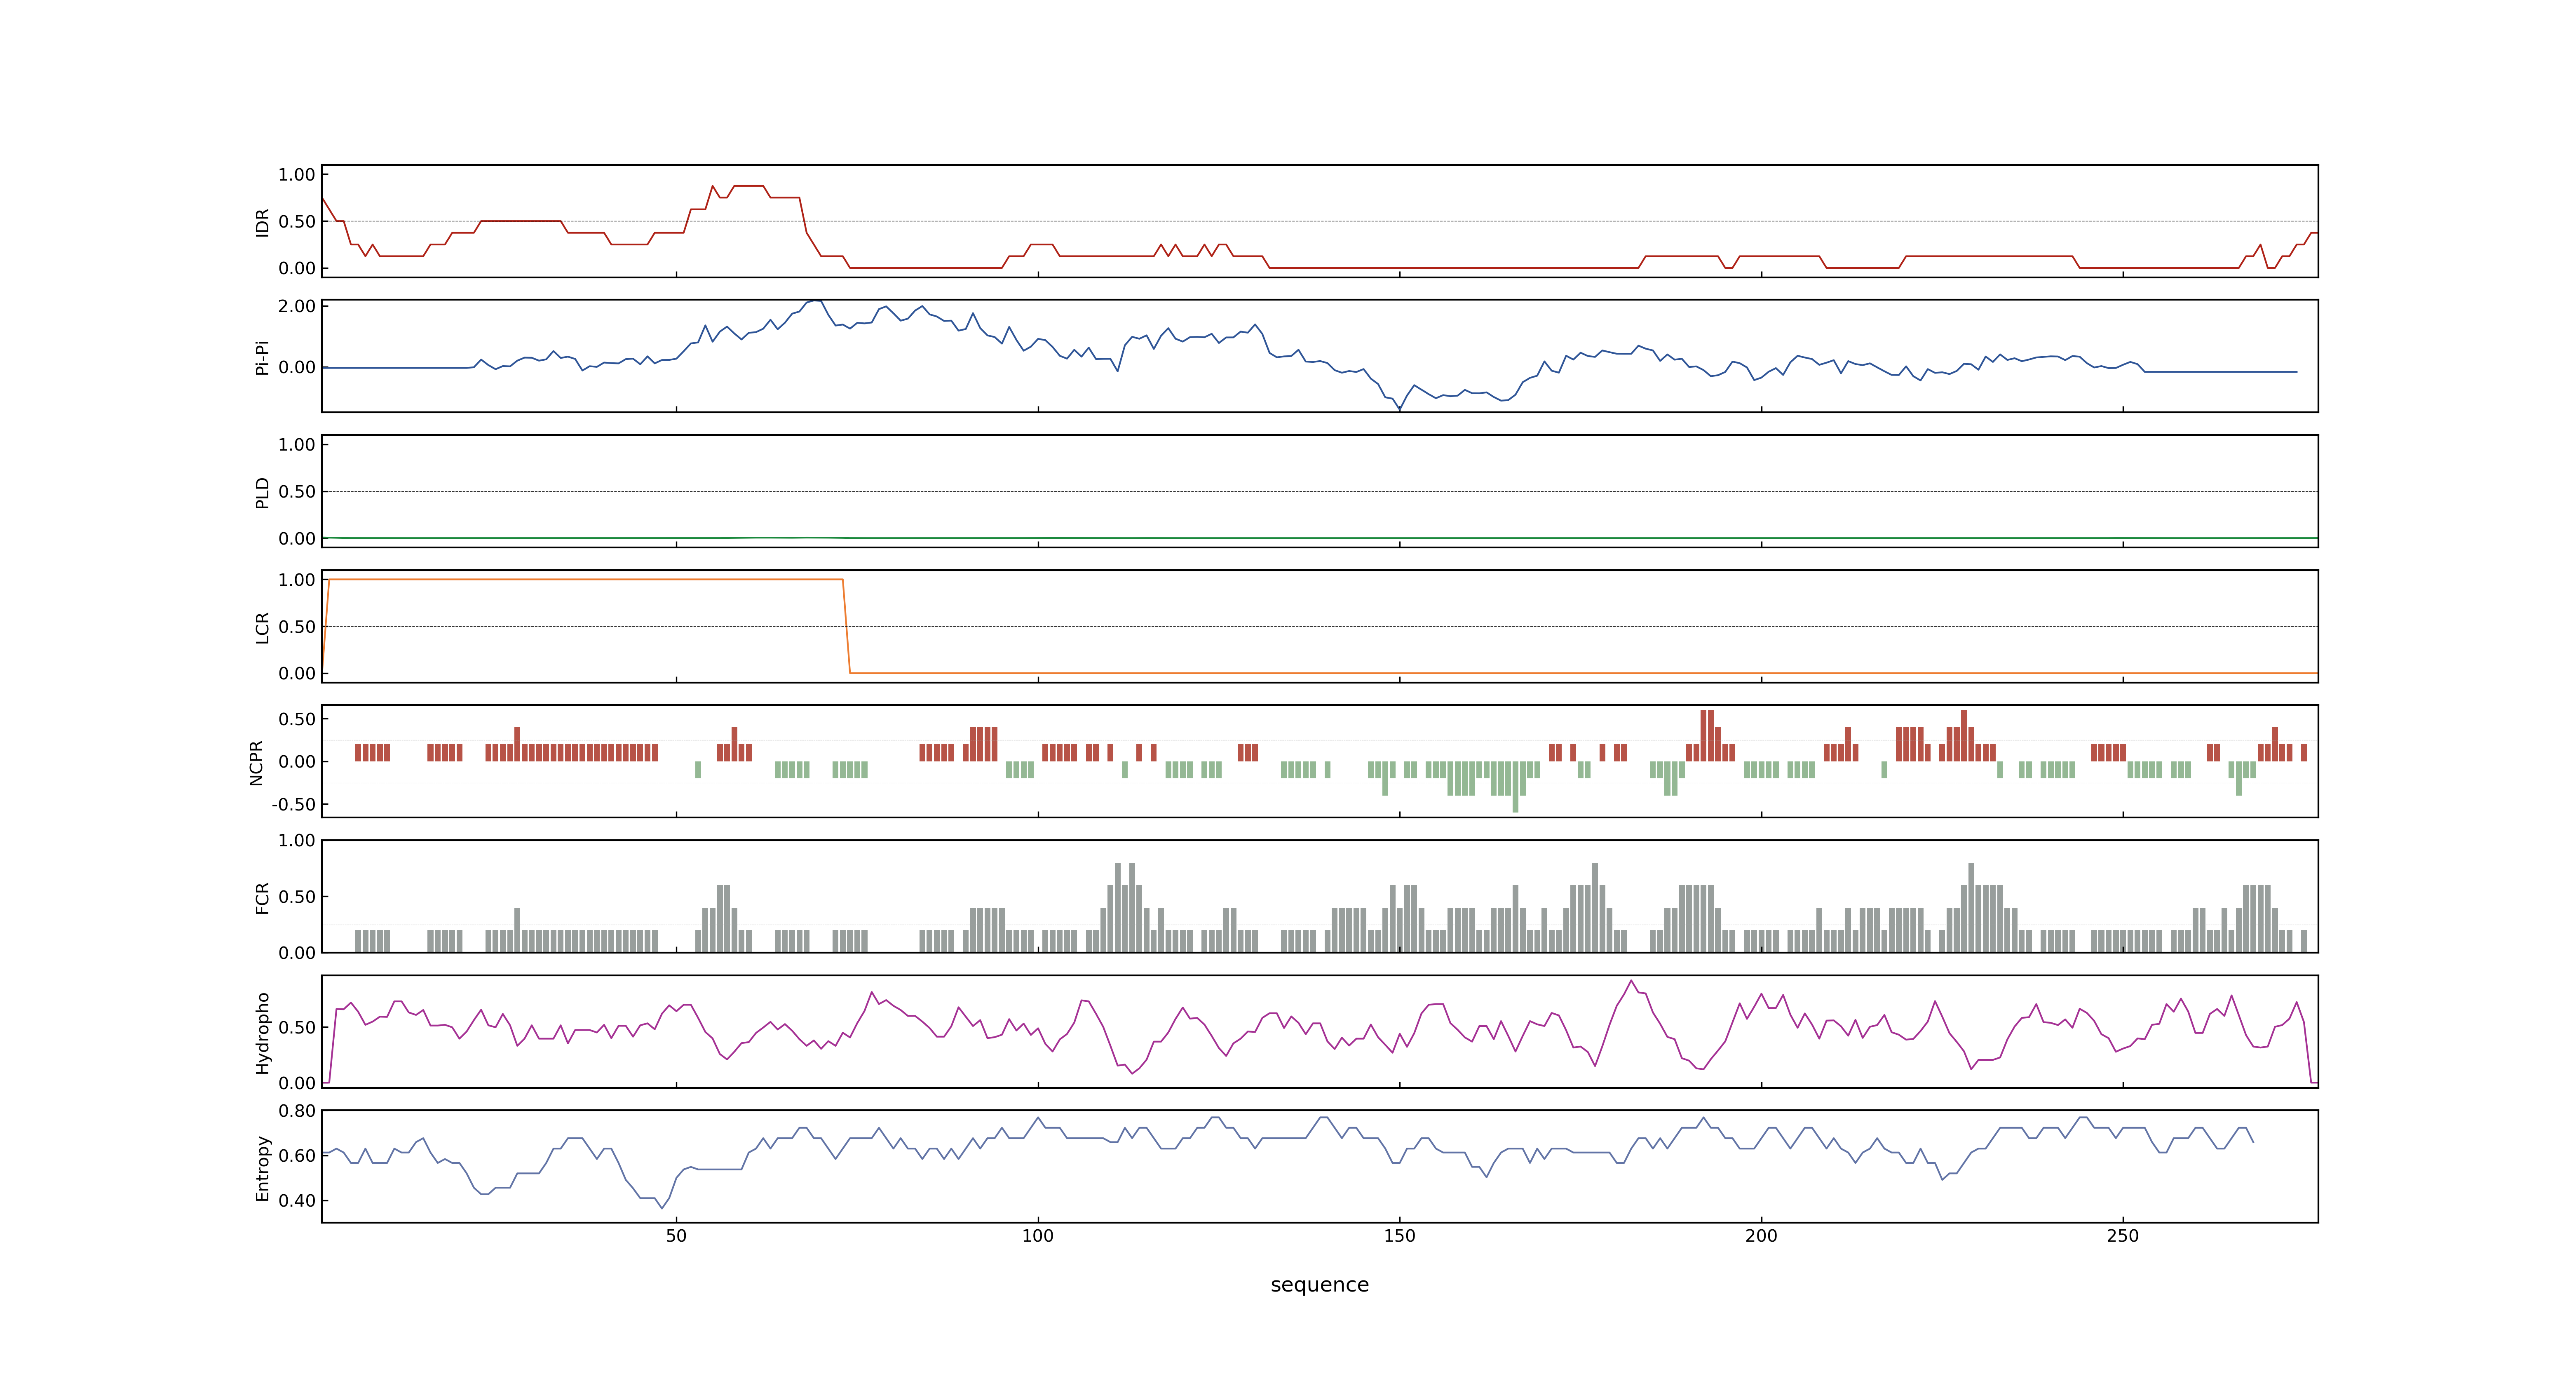Click the 1.00 tick on FCR axis
The image size is (2576, 1374).
point(297,841)
